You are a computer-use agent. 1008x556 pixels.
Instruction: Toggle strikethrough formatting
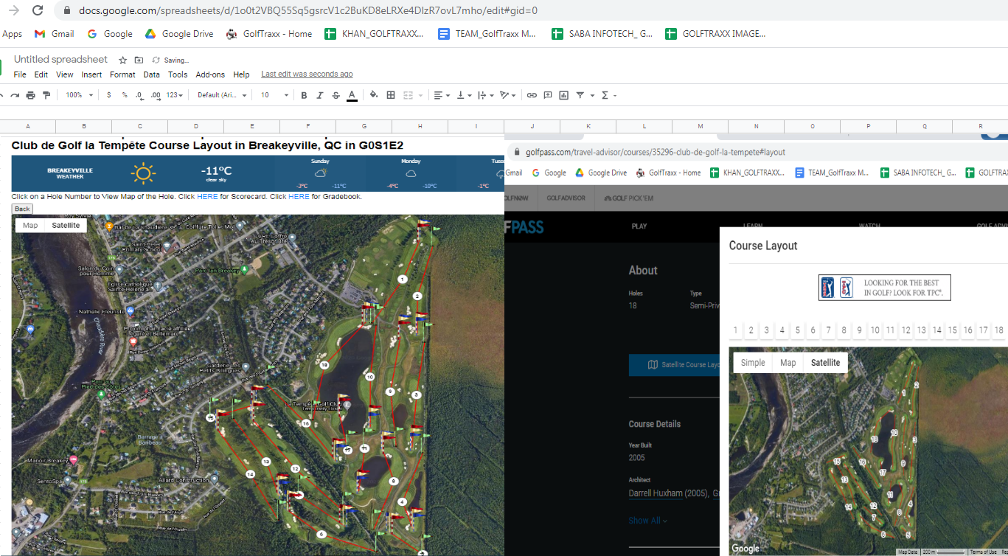(x=336, y=95)
